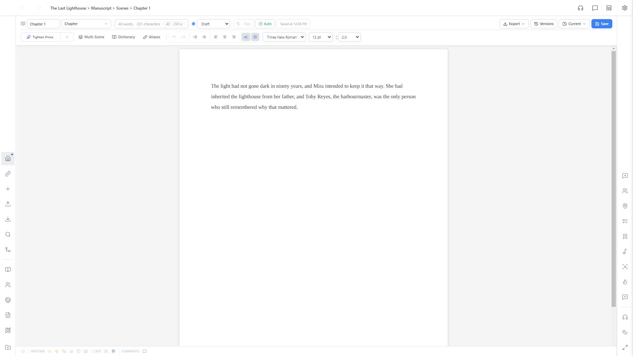The width and height of the screenshot is (633, 356).
Task: Open the Current version dropdown
Action: (x=574, y=24)
